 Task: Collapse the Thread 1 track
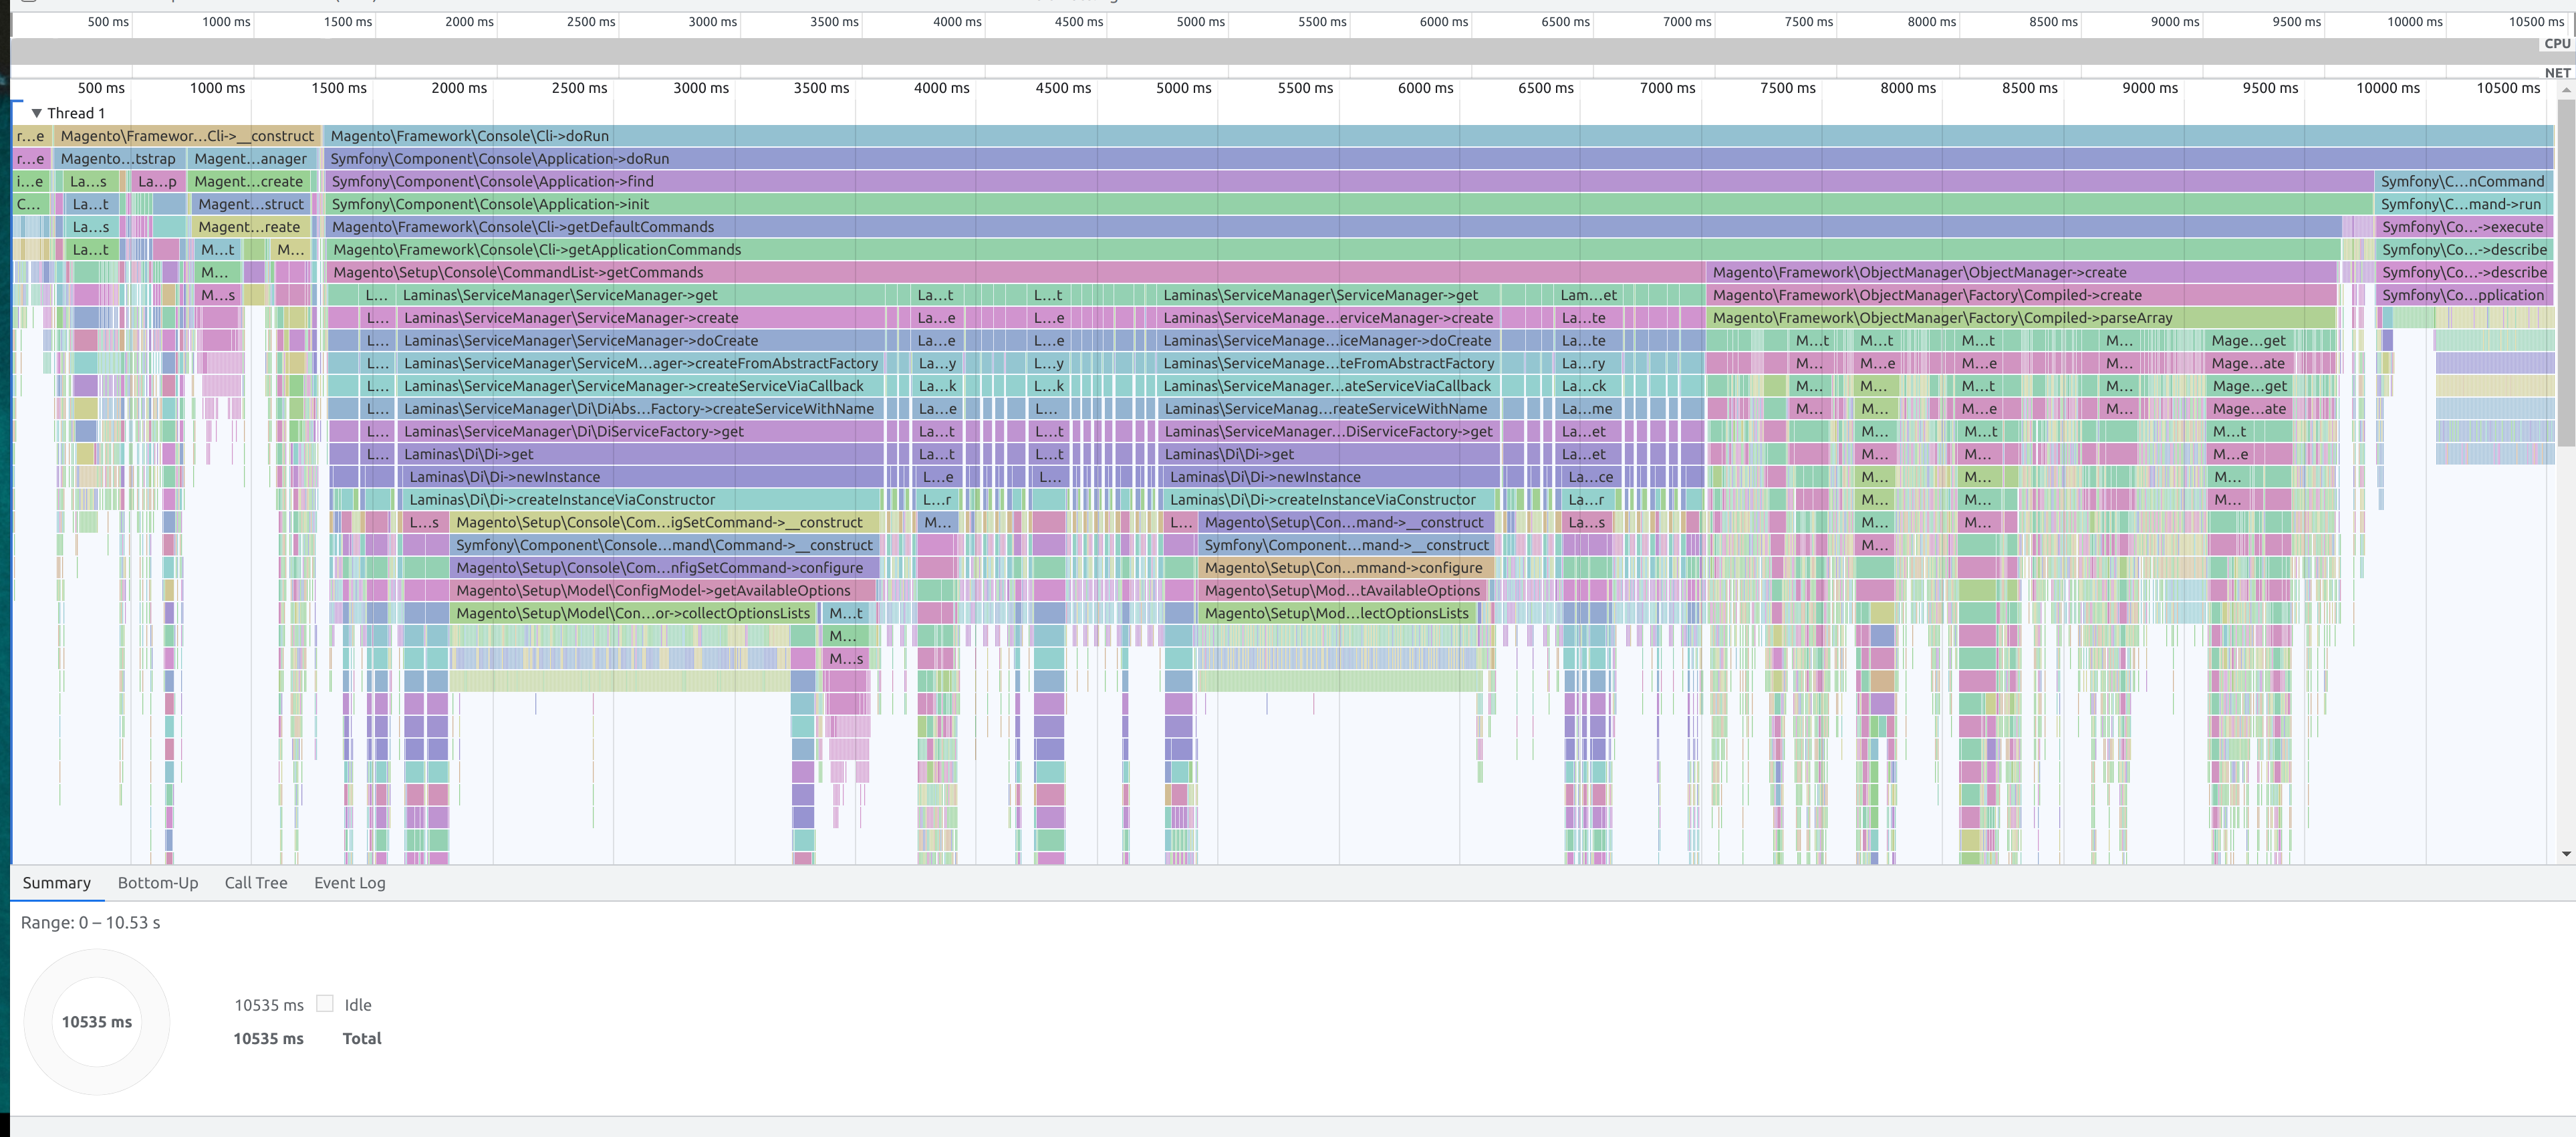pyautogui.click(x=37, y=113)
